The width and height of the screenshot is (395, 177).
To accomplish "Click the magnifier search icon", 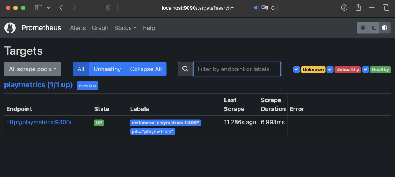I will pos(185,69).
